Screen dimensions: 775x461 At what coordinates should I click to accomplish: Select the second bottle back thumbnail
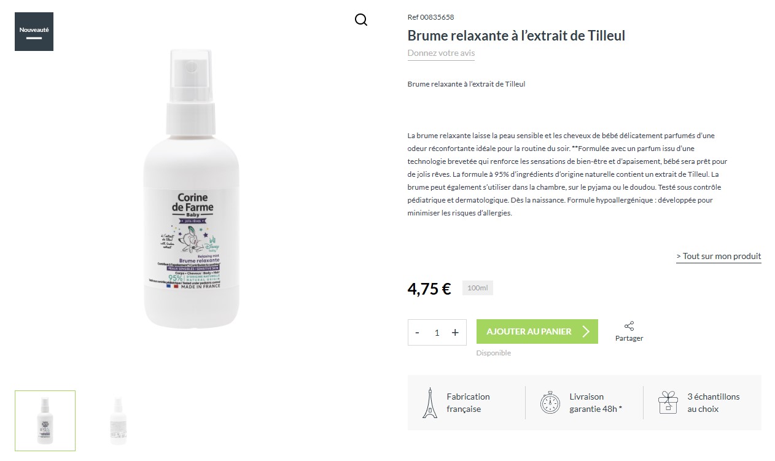119,420
